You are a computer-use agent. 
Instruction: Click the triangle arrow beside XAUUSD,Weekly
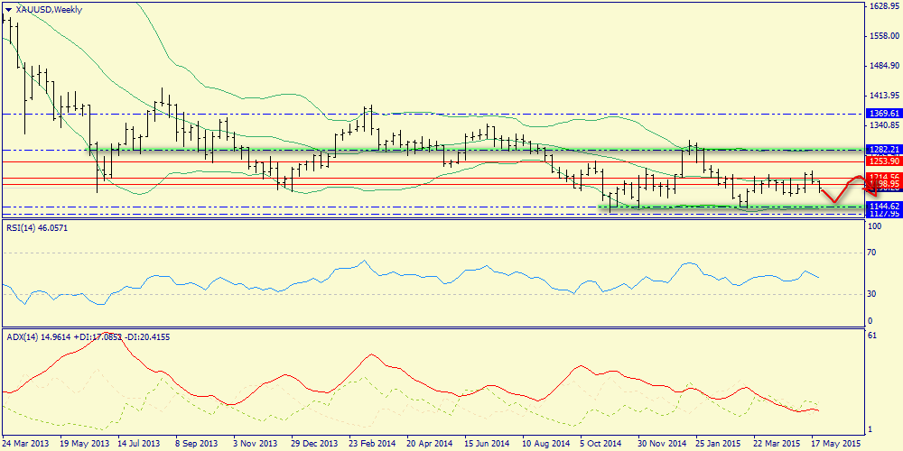pyautogui.click(x=8, y=9)
